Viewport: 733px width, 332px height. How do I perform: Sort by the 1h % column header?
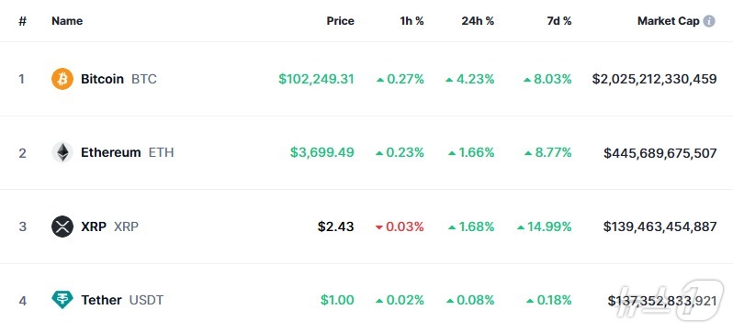[x=412, y=21]
